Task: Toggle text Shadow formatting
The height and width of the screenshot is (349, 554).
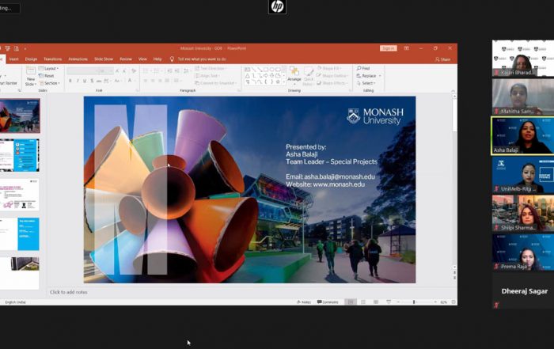Action: 92,81
